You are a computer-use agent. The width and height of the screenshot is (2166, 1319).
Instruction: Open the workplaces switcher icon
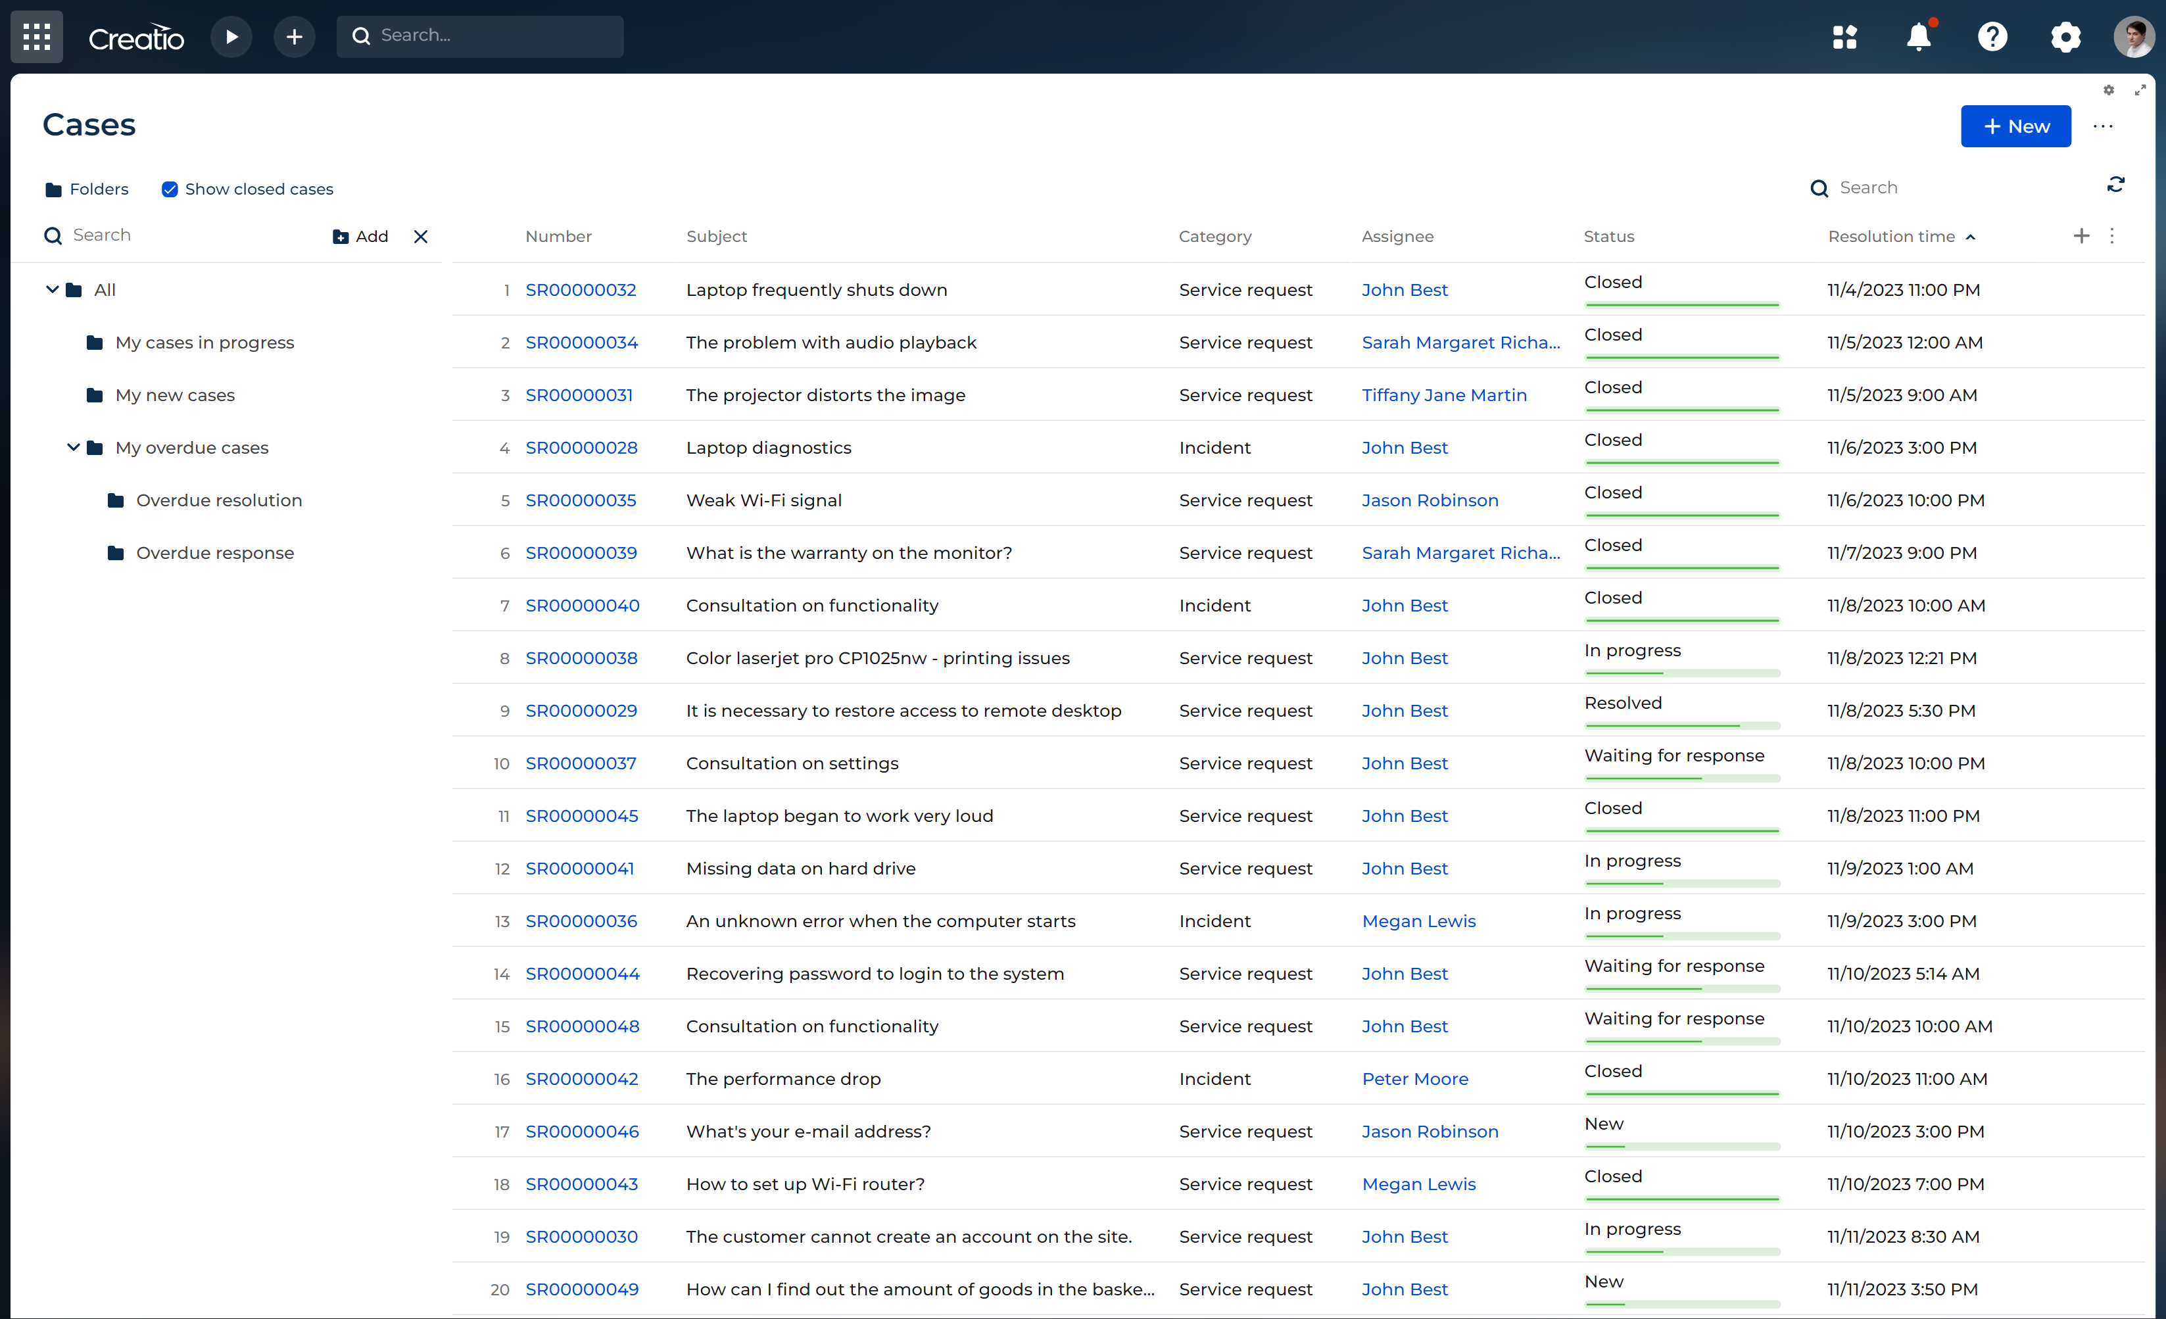(x=1846, y=36)
